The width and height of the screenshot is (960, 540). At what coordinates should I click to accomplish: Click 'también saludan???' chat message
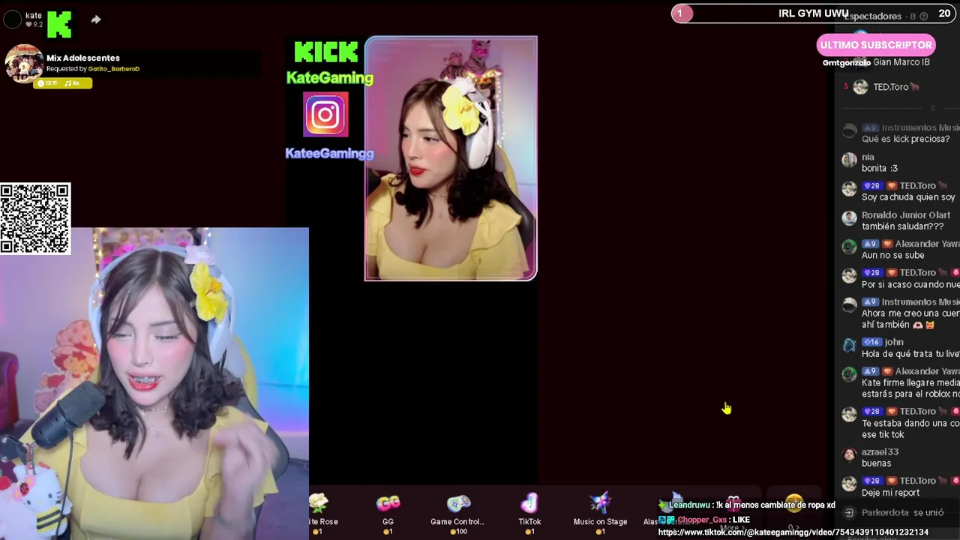[x=902, y=226]
